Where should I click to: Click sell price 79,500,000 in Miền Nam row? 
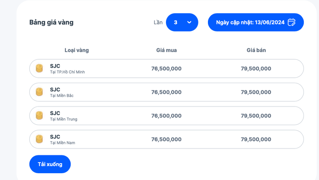coord(256,139)
